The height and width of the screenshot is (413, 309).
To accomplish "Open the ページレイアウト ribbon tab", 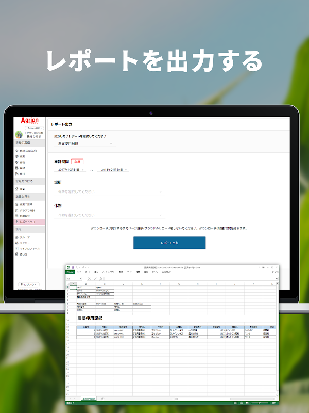I will (109, 272).
